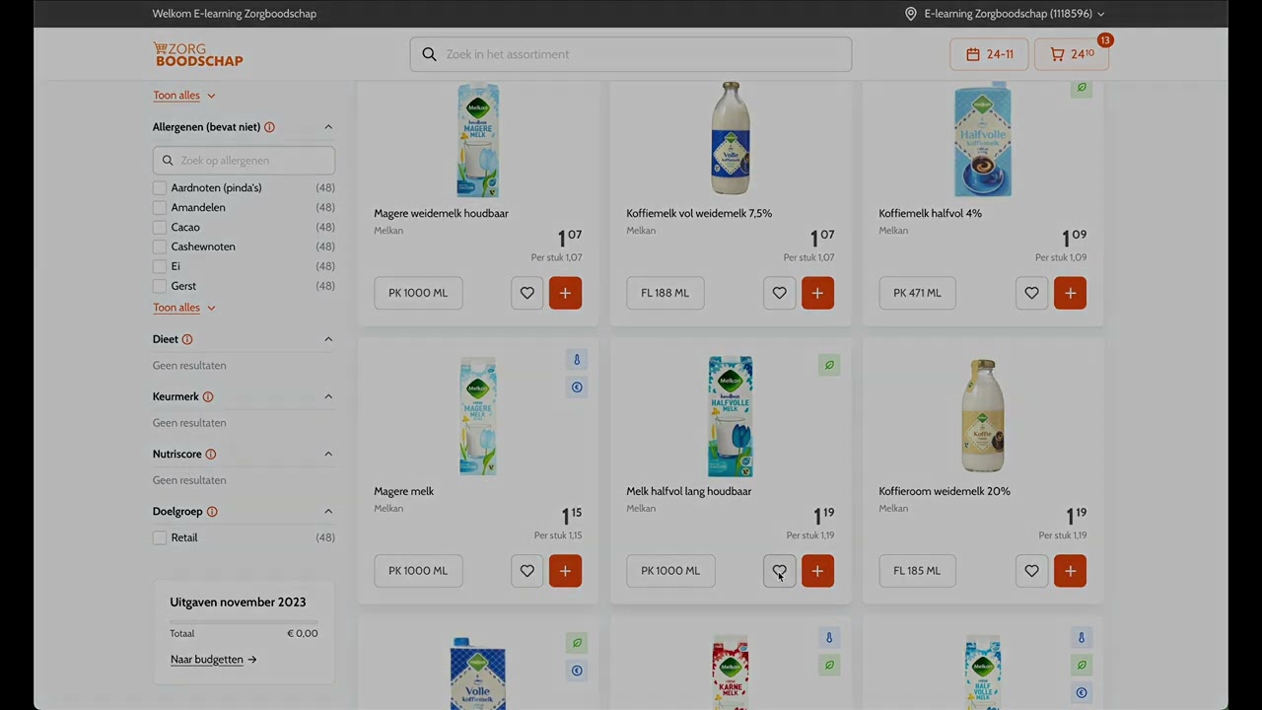Favorite Koffieroom weidemelk 20%
This screenshot has width=1262, height=710.
(1032, 571)
